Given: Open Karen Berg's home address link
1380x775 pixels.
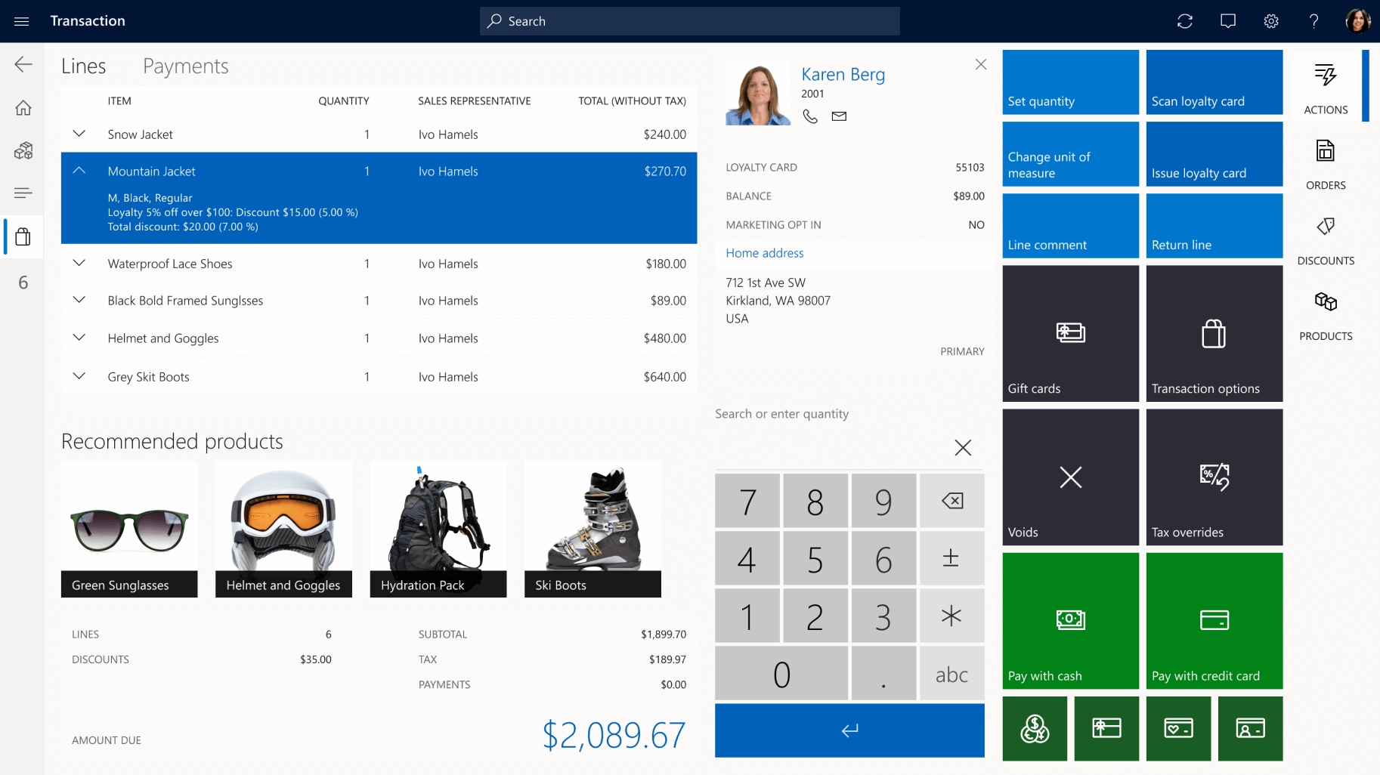Looking at the screenshot, I should [764, 253].
